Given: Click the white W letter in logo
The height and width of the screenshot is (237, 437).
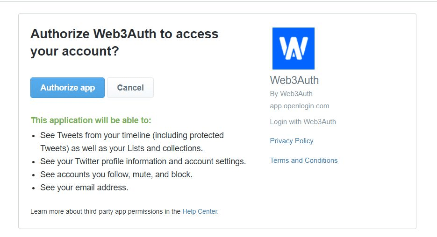Looking at the screenshot, I should 293,49.
